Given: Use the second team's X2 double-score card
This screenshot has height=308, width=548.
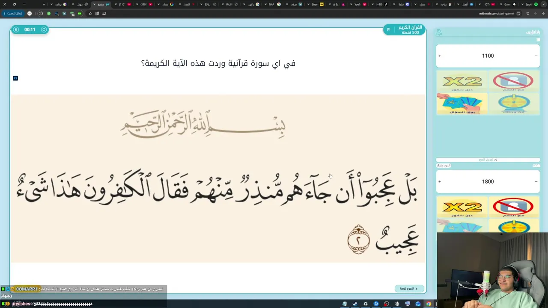Looking at the screenshot, I should pos(462,207).
